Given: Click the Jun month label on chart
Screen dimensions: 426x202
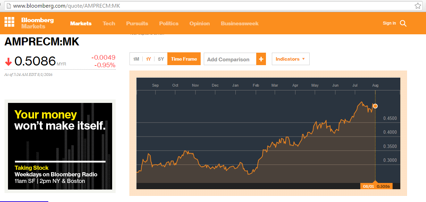Looking at the screenshot, I should click(x=335, y=85).
